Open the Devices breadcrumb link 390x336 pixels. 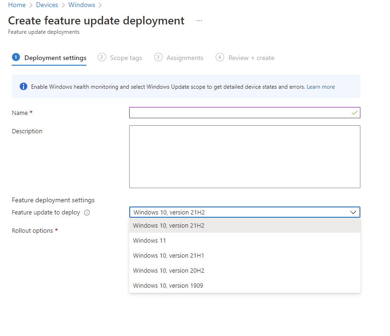47,5
